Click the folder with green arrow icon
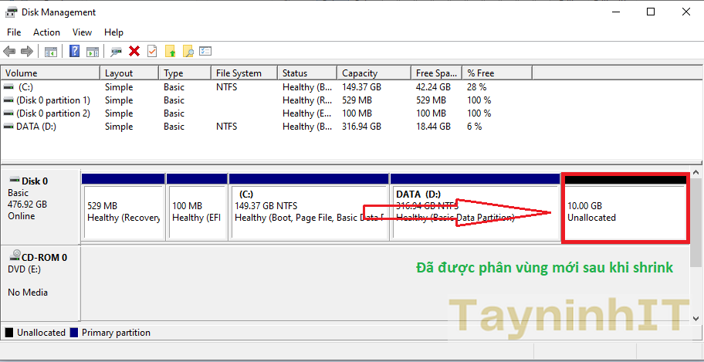Image resolution: width=704 pixels, height=362 pixels. pos(170,52)
